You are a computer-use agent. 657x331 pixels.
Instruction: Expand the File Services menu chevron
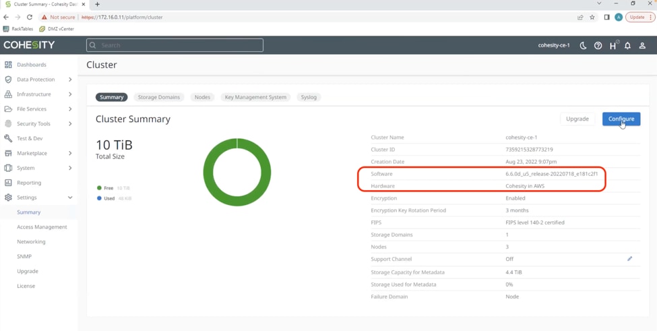coord(70,109)
